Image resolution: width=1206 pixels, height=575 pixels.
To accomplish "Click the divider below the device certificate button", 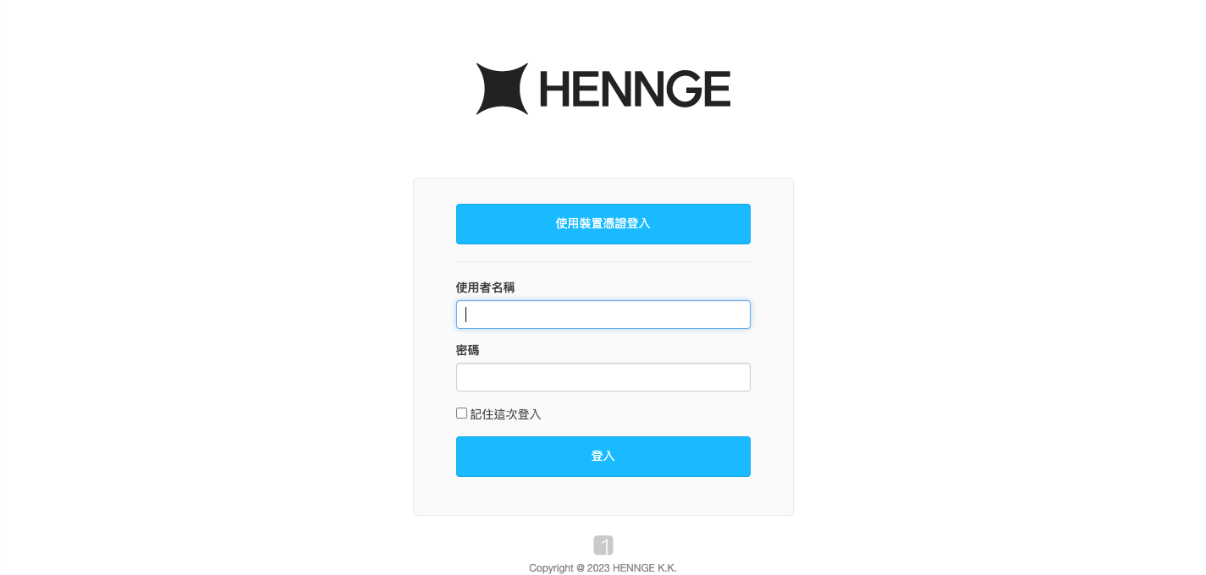I will point(603,262).
